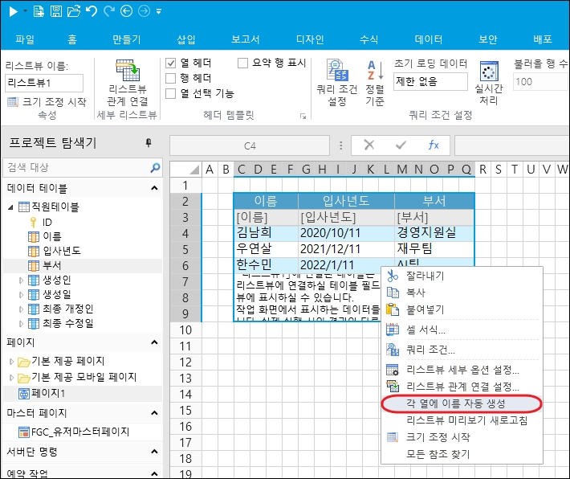Collapse the 데이터 테이블 section
This screenshot has width=570, height=479.
[x=153, y=188]
